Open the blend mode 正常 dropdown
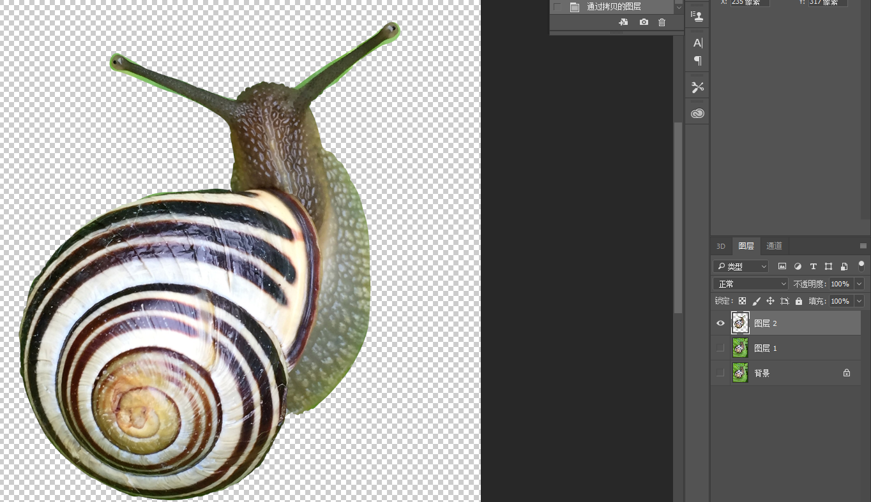This screenshot has height=502, width=871. point(751,284)
